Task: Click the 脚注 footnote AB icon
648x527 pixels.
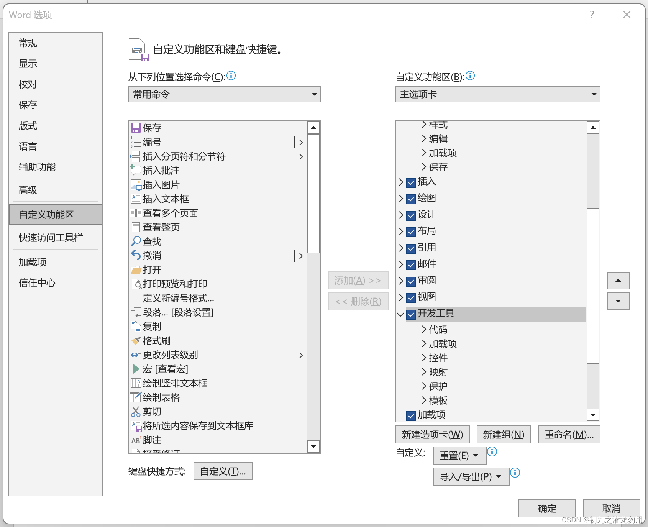Action: click(136, 440)
